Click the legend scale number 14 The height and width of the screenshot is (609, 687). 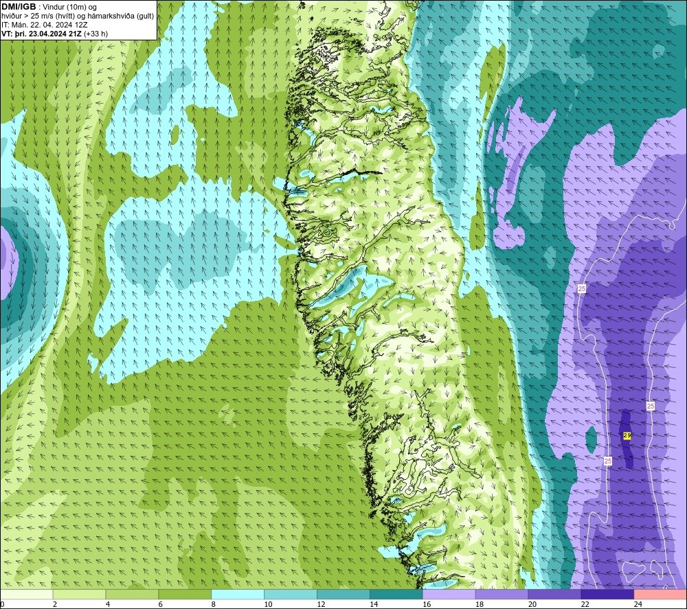(x=374, y=604)
